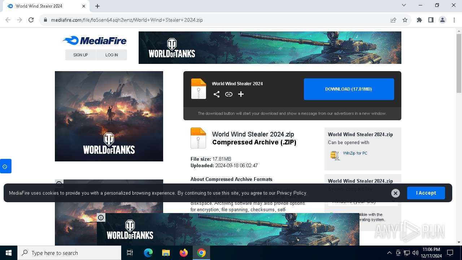This screenshot has height=260, width=462.
Task: Go forward in Chrome
Action: 19,20
